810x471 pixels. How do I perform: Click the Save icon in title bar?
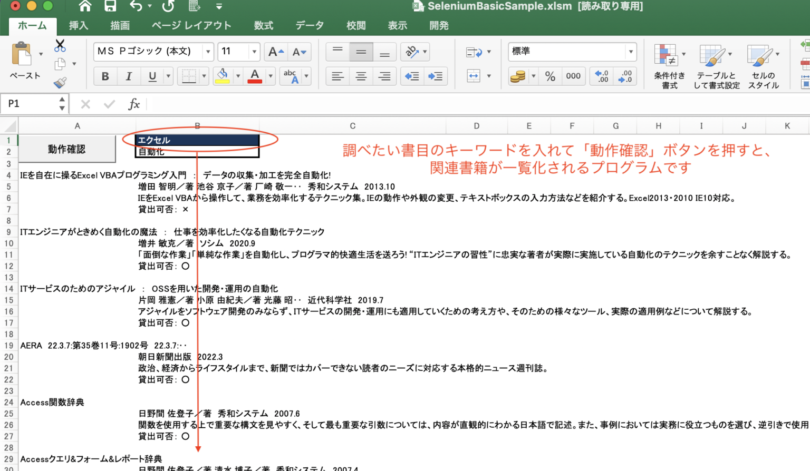[110, 6]
